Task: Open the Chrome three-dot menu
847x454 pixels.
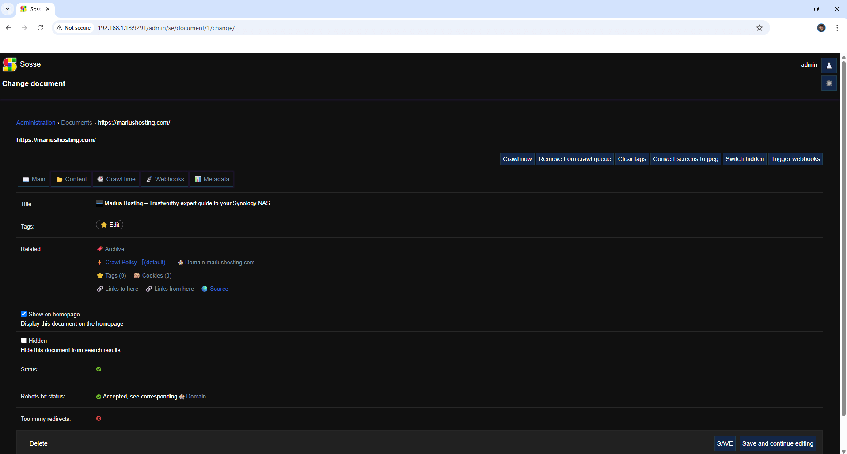Action: click(837, 28)
